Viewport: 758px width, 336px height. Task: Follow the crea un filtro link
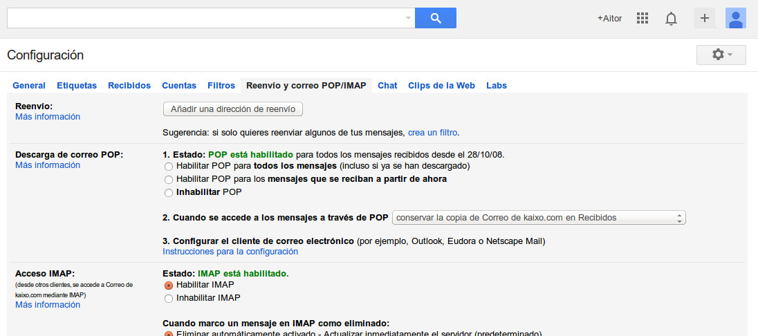[433, 132]
